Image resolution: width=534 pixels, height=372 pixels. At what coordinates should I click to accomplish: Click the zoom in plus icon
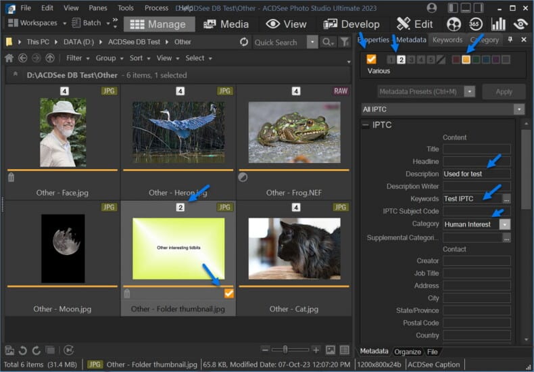point(316,350)
